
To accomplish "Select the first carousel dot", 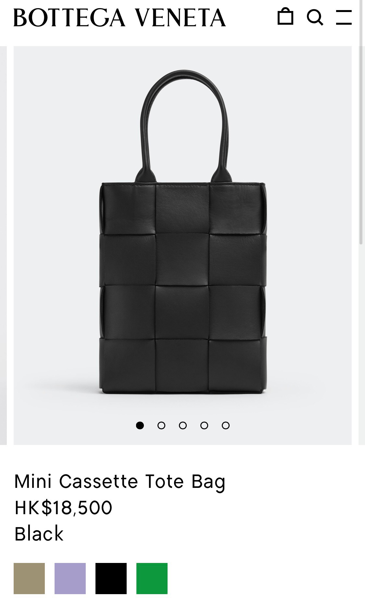I will [140, 425].
